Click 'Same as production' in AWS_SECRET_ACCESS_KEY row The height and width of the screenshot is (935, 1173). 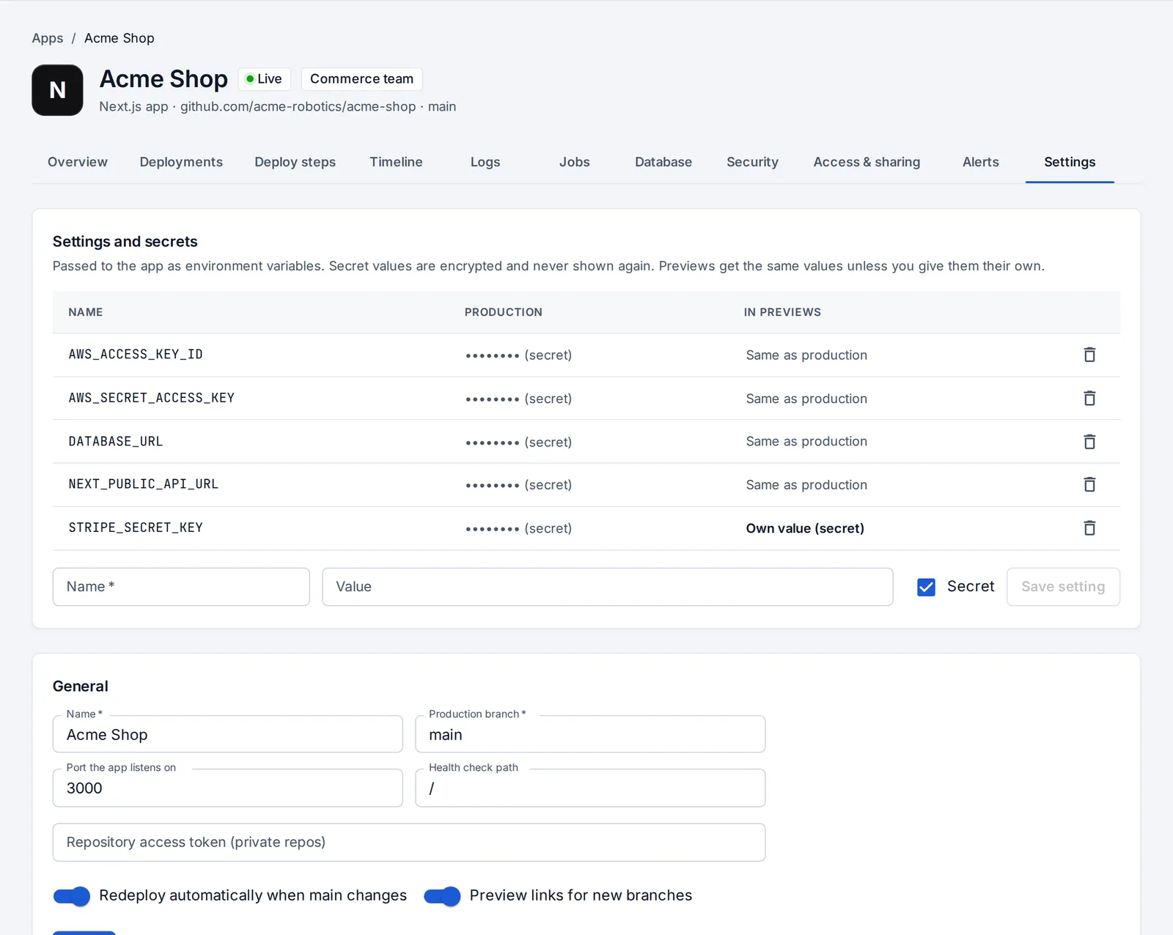pos(806,399)
